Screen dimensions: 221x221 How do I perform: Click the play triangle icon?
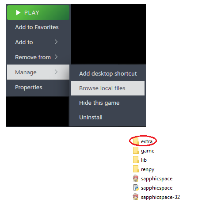[x=18, y=13]
